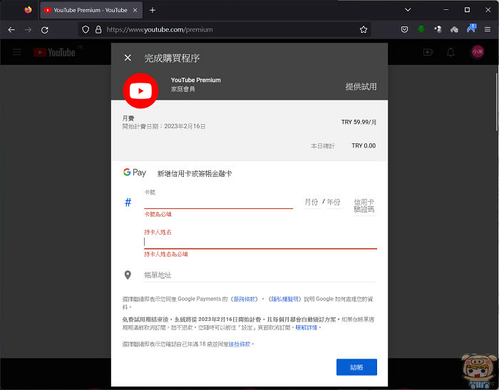
Task: Click the blue extension icon with badge
Action: tap(471, 29)
